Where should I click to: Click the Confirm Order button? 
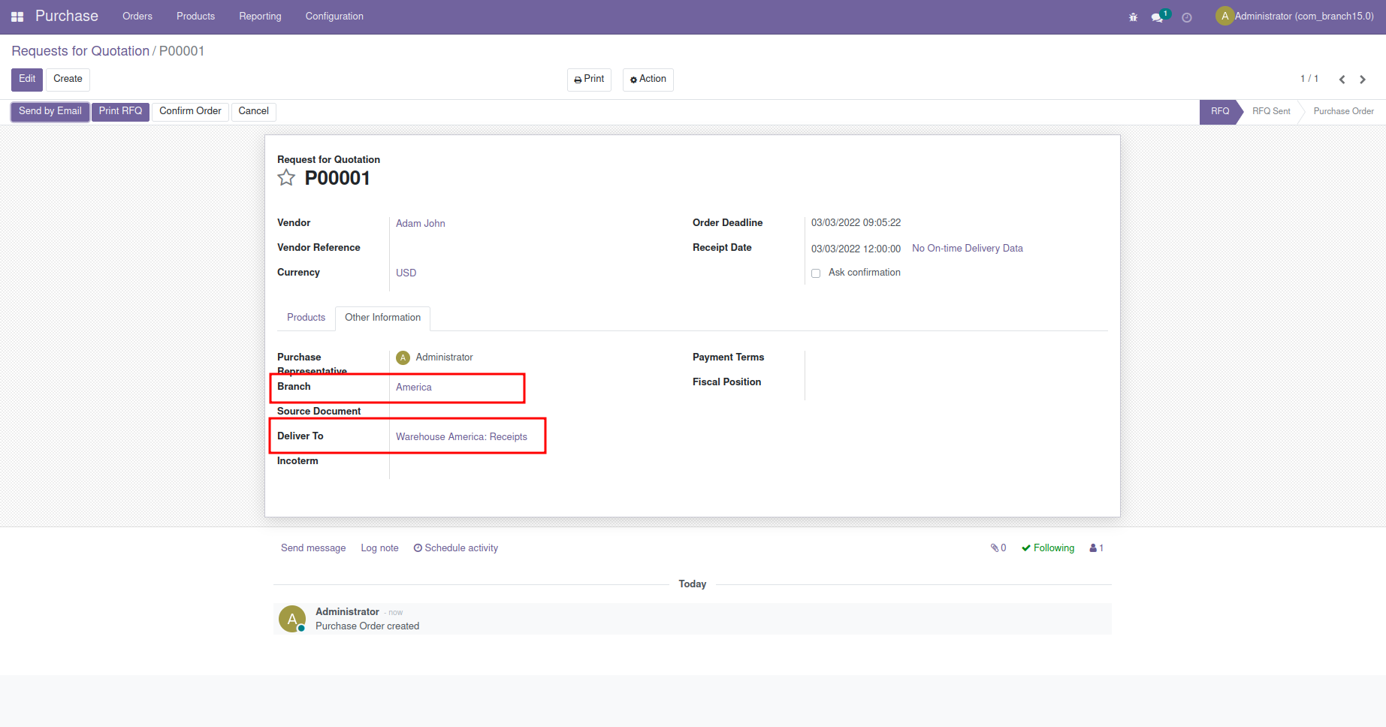coord(190,112)
